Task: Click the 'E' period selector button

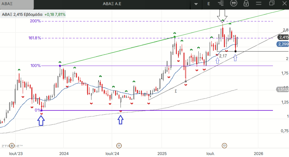Action: [x=209, y=4]
